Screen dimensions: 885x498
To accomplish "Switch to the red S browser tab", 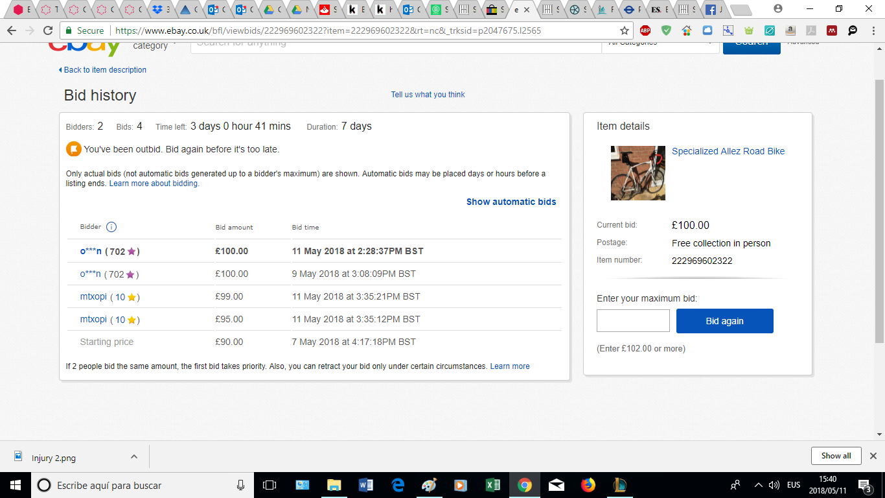I will pos(328,10).
